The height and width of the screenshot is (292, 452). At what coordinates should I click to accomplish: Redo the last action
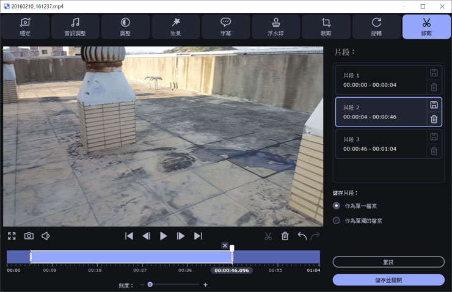tap(315, 236)
